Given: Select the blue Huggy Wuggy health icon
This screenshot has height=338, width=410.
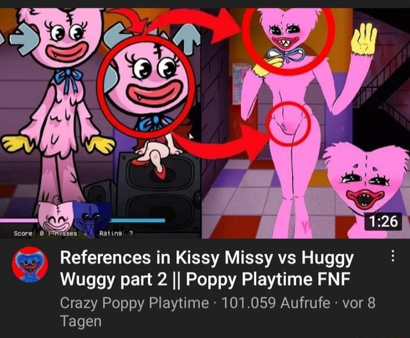Looking at the screenshot, I should click(x=90, y=219).
